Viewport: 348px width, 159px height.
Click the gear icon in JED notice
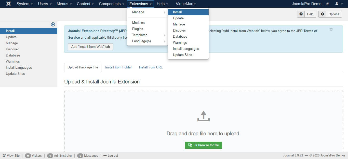pyautogui.click(x=331, y=30)
